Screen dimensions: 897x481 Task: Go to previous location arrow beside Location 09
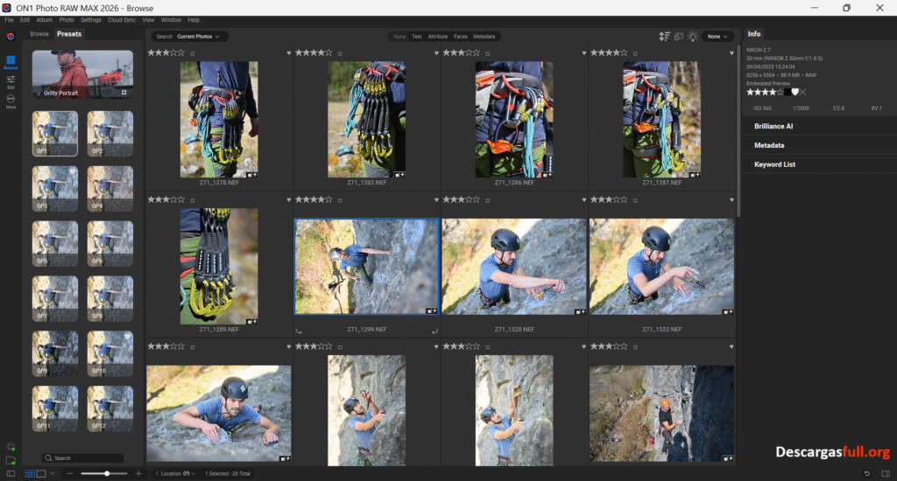pyautogui.click(x=157, y=474)
